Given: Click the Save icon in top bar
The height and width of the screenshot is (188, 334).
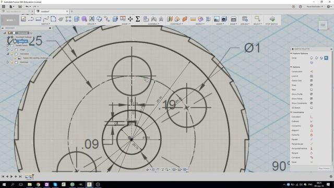Looking at the screenshot, I should pyautogui.click(x=20, y=7).
